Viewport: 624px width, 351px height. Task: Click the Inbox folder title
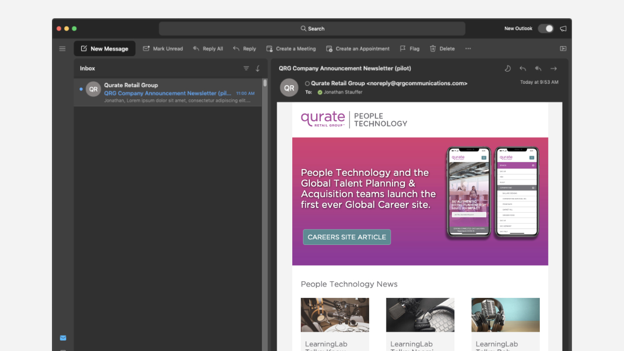click(87, 68)
